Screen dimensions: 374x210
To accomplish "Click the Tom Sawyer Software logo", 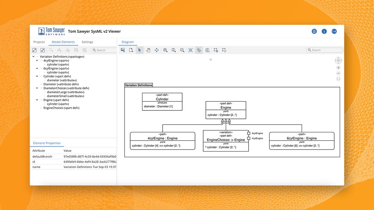I will click(51, 31).
